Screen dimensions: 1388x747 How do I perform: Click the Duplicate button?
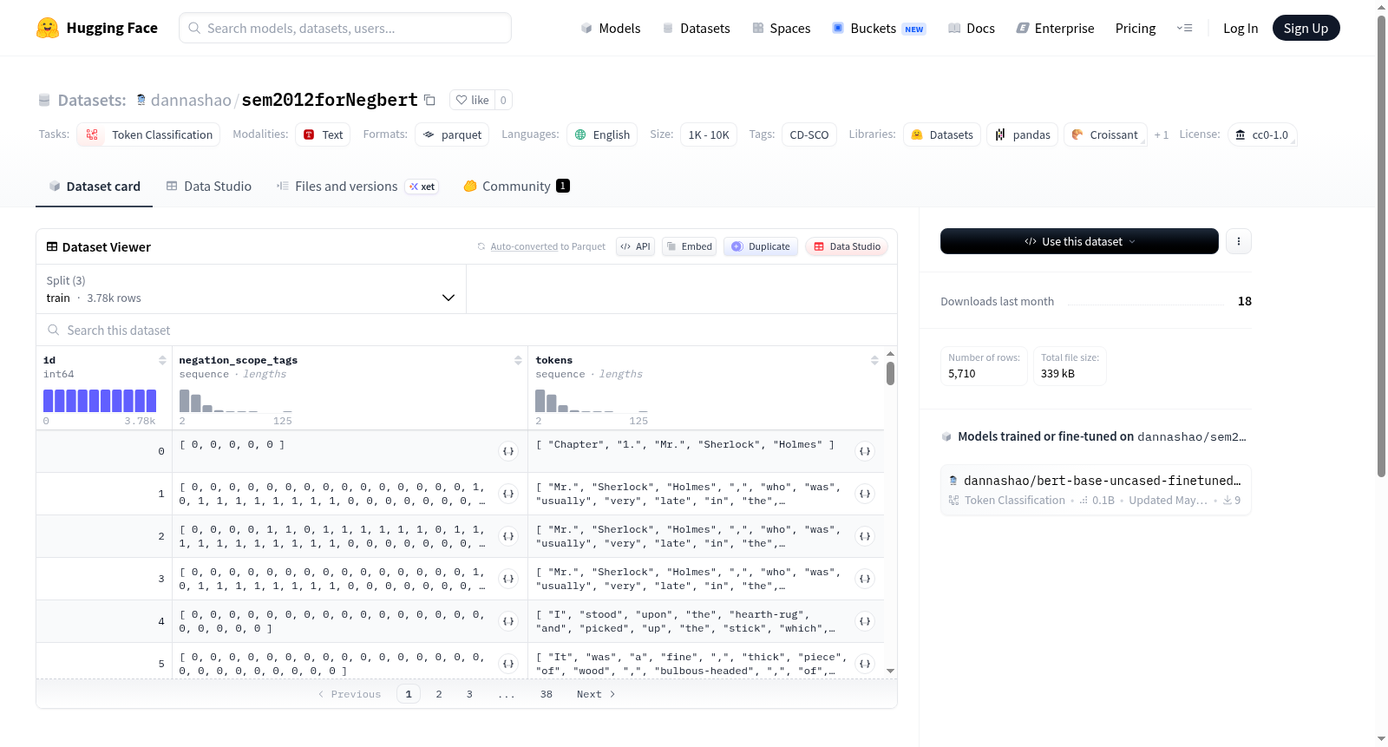point(761,246)
